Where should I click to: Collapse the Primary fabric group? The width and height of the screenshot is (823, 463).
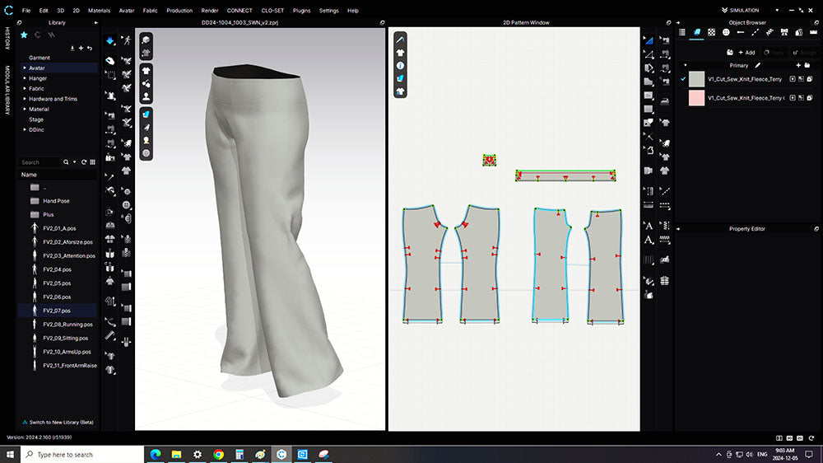coord(684,65)
